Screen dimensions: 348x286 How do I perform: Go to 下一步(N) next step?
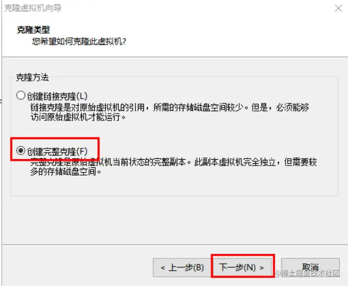pos(242,267)
